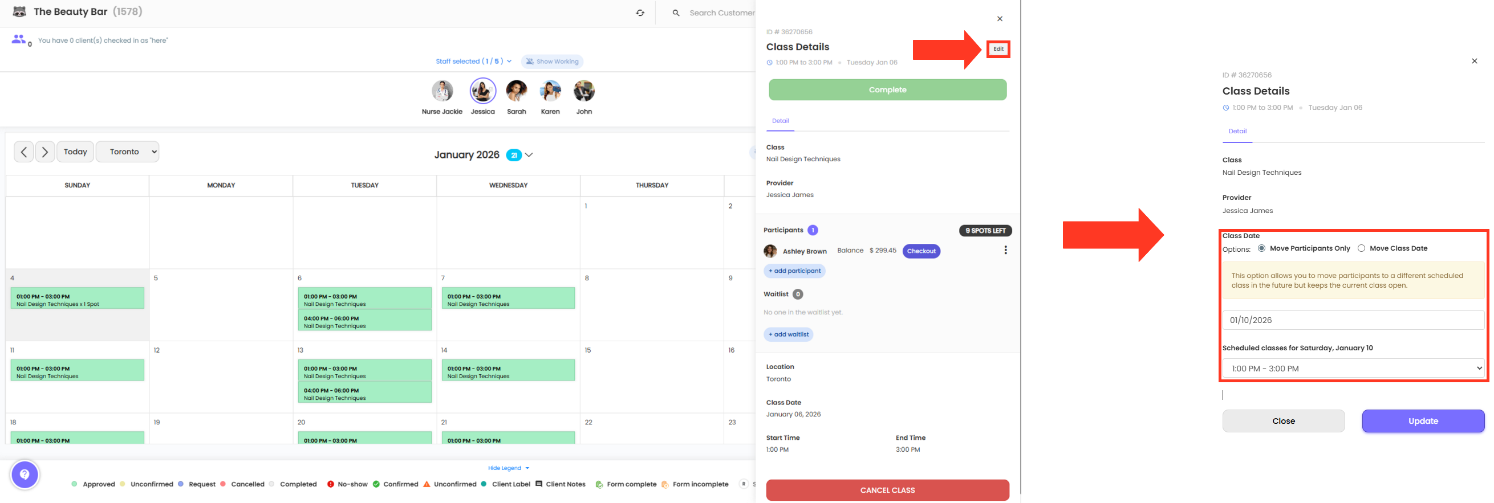Click Request blue legend dot
This screenshot has width=1494, height=503.
pos(180,484)
